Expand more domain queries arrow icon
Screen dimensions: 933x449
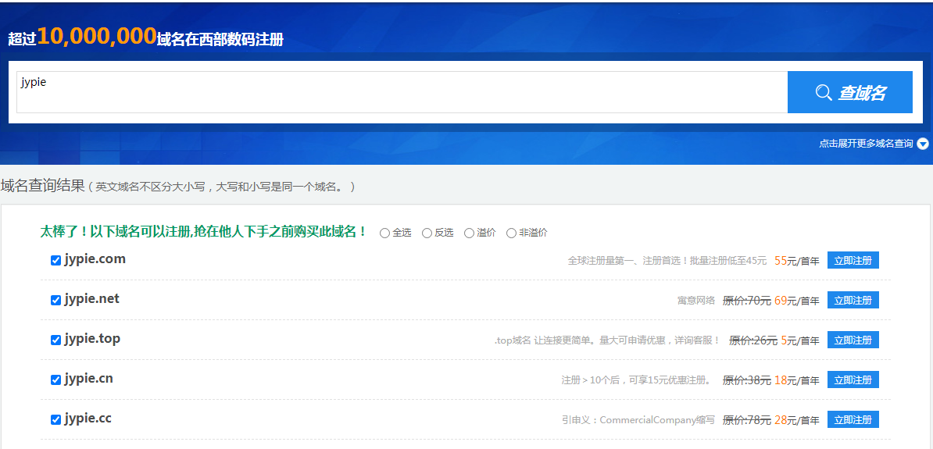click(x=923, y=144)
